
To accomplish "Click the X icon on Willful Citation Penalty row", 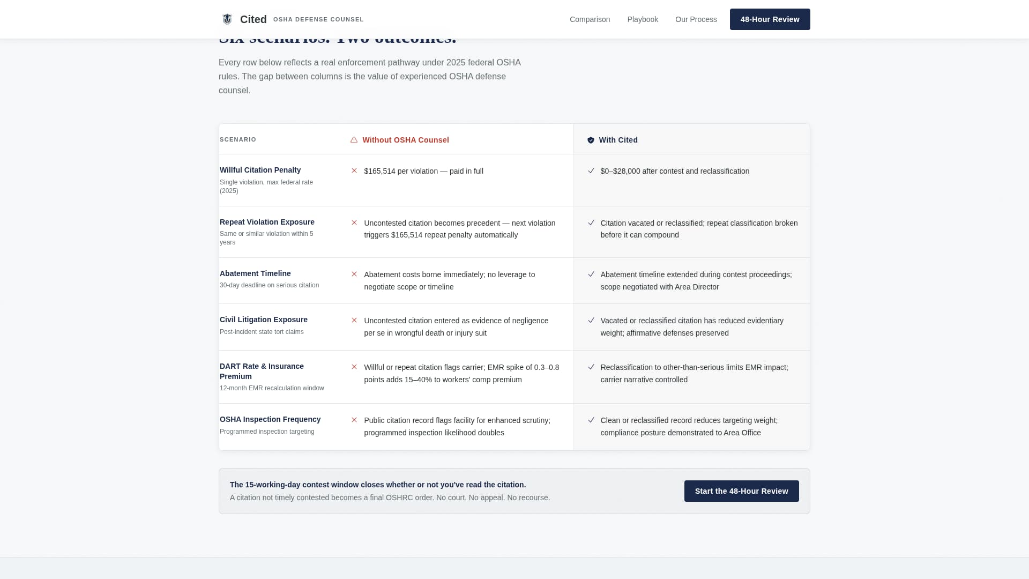I will (354, 170).
